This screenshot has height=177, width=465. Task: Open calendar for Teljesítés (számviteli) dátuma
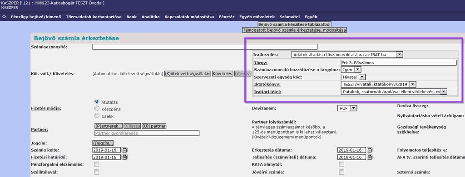click(x=370, y=157)
